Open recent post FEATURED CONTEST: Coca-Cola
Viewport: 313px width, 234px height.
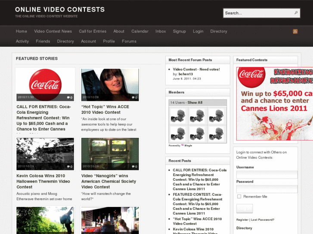[x=198, y=204]
